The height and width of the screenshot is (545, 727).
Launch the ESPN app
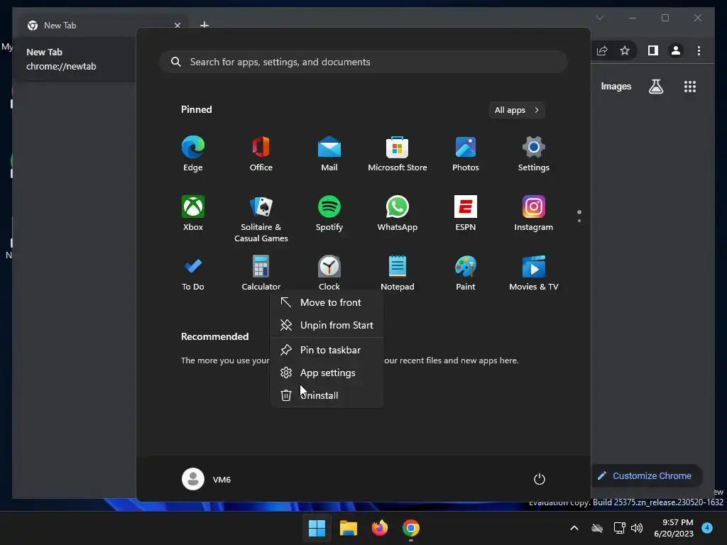pos(466,214)
